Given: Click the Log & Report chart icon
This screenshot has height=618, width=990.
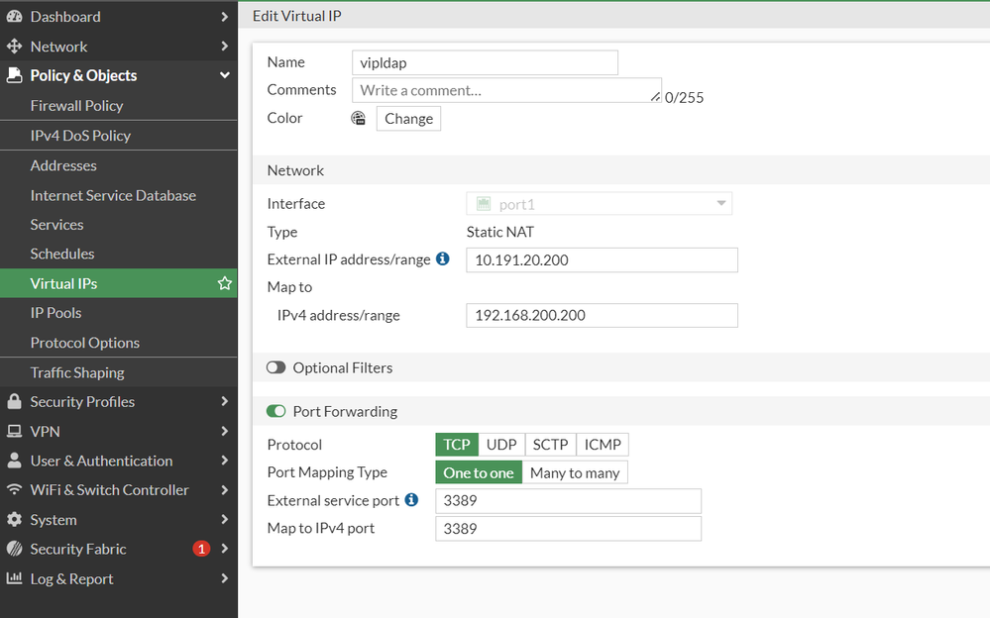Looking at the screenshot, I should [14, 579].
